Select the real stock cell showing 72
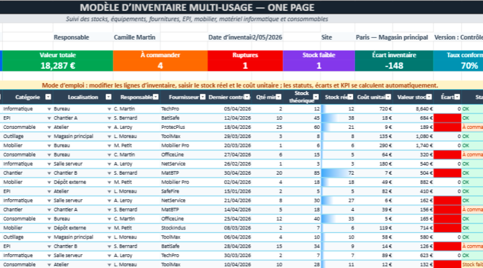Screen dimensions: 483x268 [x=338, y=173]
